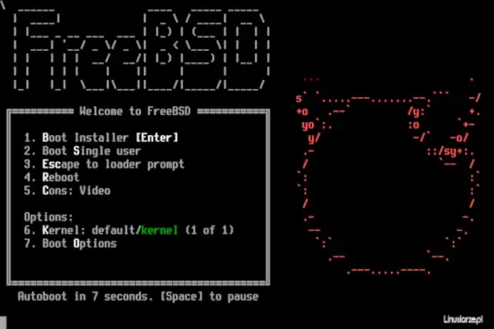Click the Options: heading
Viewport: 494px width, 329px height.
coord(49,217)
